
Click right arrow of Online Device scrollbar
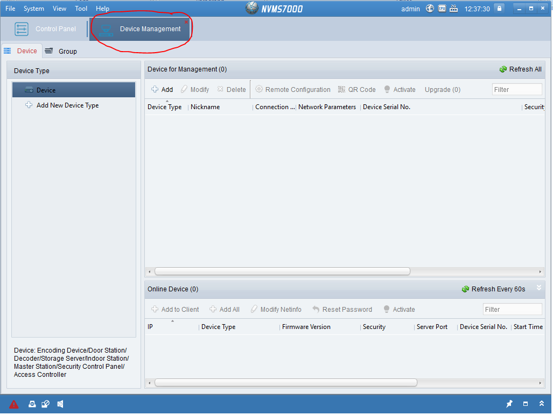click(x=540, y=383)
